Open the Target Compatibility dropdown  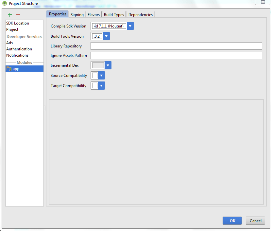coord(101,86)
